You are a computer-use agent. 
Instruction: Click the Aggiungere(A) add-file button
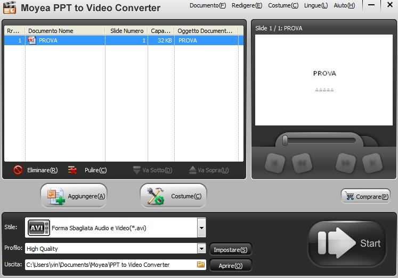(74, 196)
